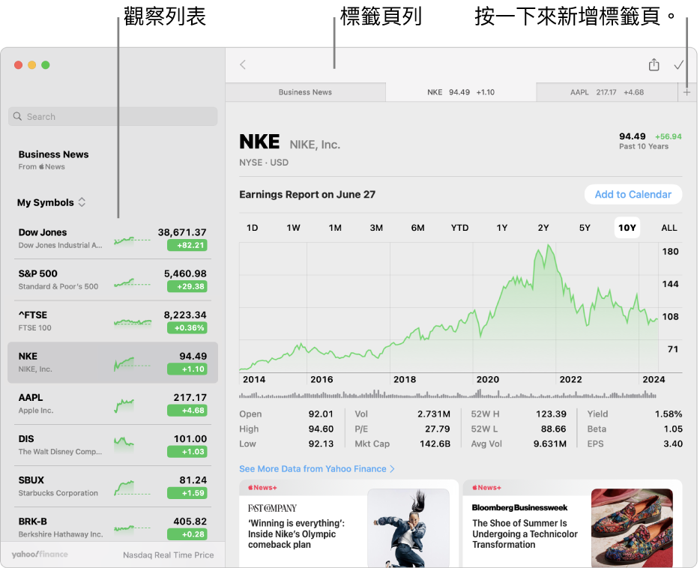Click the red close window button
This screenshot has width=700, height=568.
click(18, 65)
